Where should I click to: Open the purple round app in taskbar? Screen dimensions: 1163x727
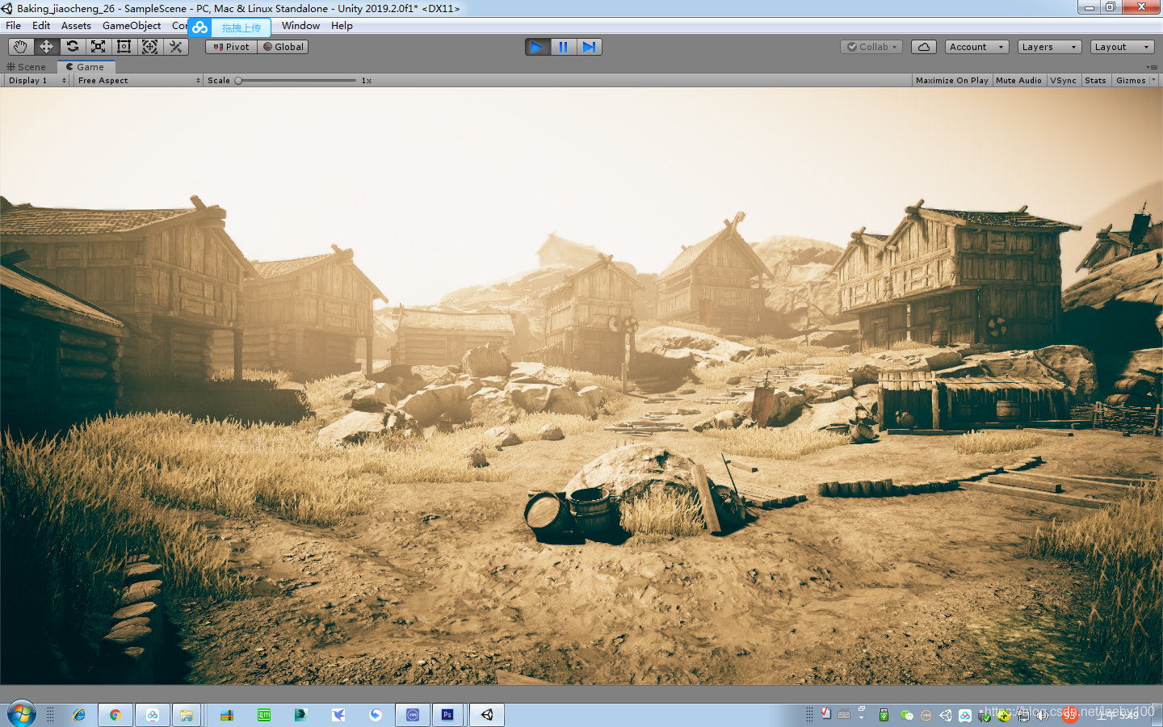point(413,715)
